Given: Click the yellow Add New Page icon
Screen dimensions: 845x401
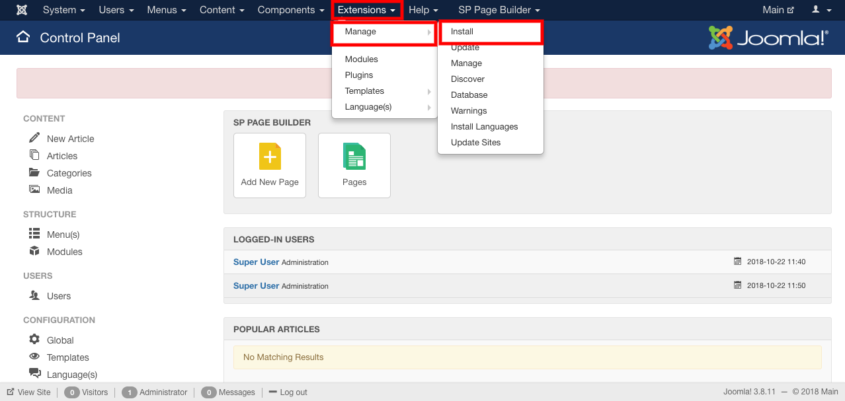Looking at the screenshot, I should coord(270,157).
